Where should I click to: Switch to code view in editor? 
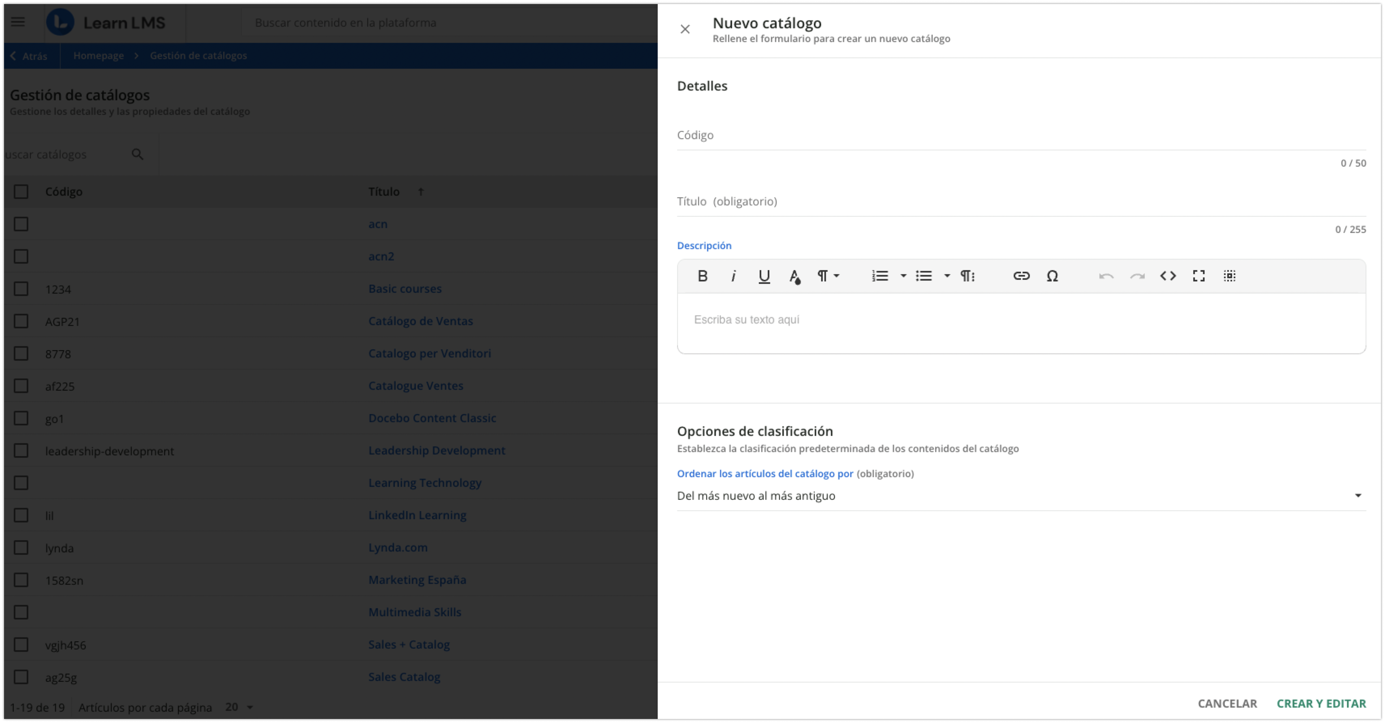pos(1168,276)
